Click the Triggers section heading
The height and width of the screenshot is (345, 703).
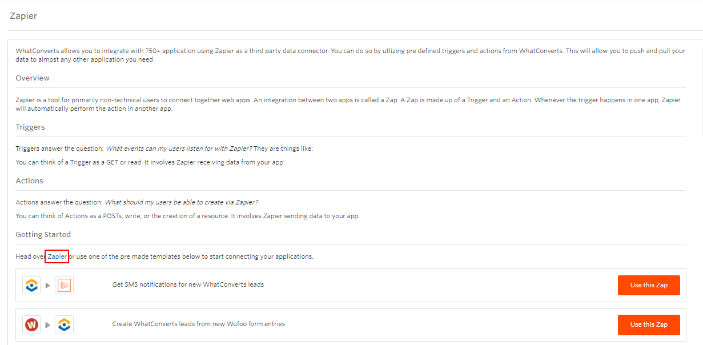(x=30, y=127)
